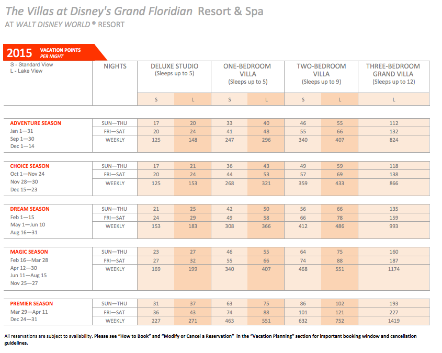Select the 'Dec 24—31' date range

(24, 320)
